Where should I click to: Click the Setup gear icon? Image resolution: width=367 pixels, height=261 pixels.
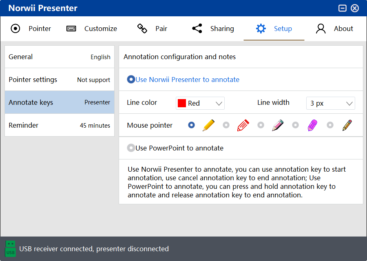(261, 29)
